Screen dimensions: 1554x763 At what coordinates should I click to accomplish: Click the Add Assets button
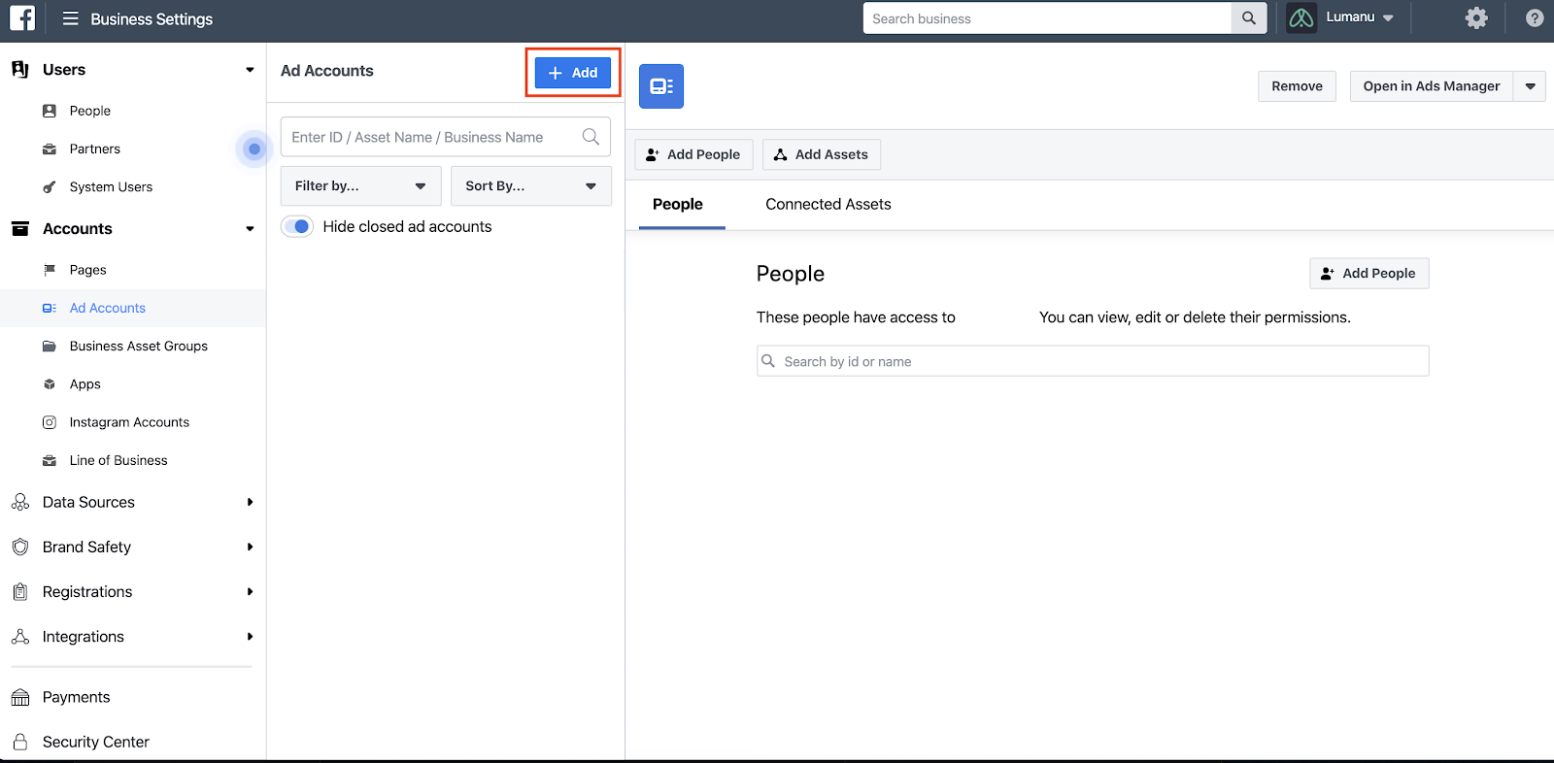click(822, 154)
